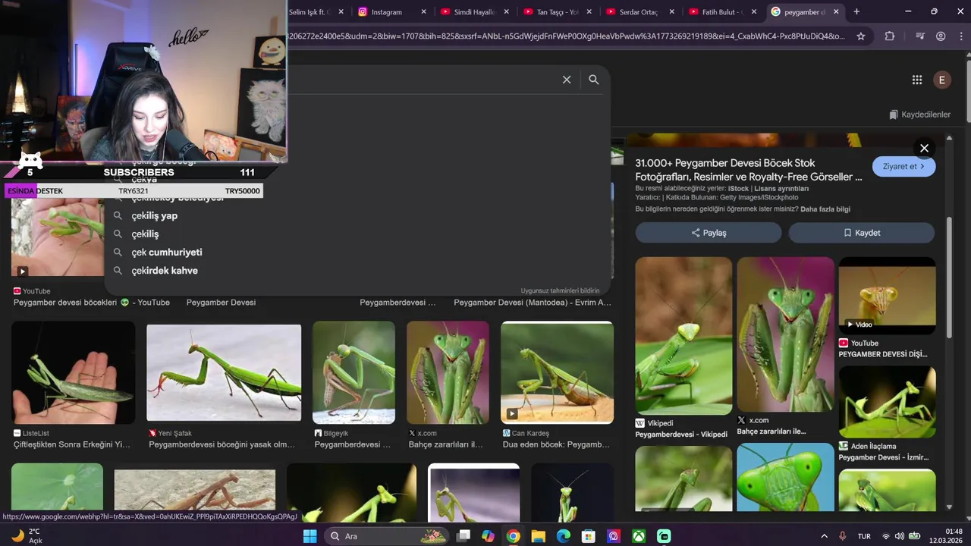Open Google Chrome from the taskbar

[x=513, y=536]
